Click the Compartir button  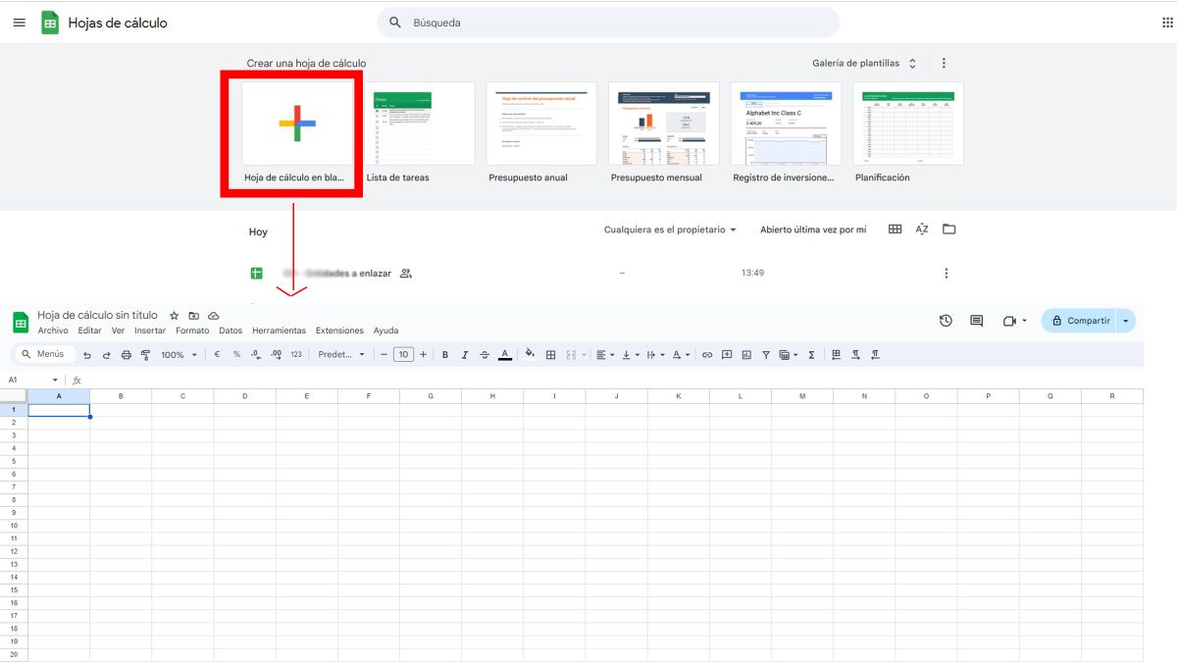click(1087, 321)
